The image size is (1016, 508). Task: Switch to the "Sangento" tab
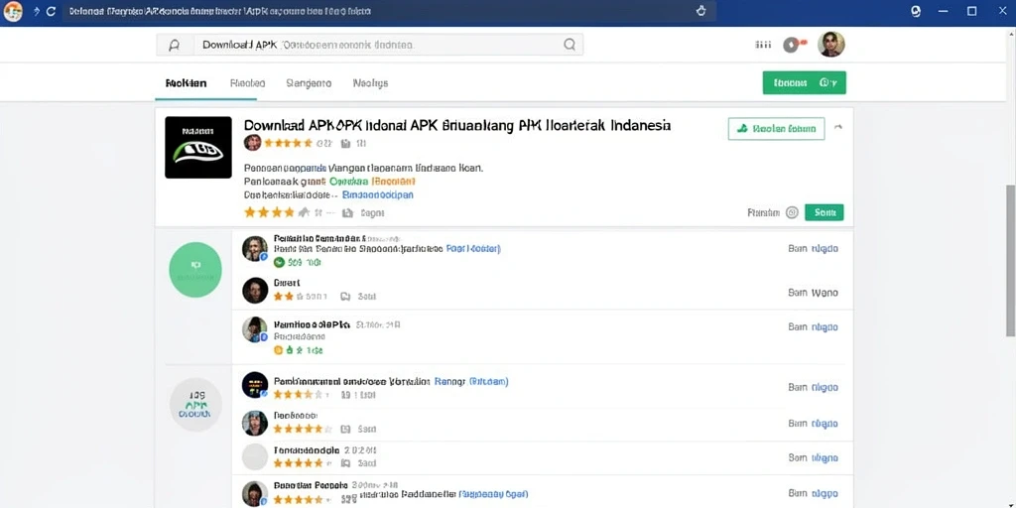pyautogui.click(x=309, y=83)
